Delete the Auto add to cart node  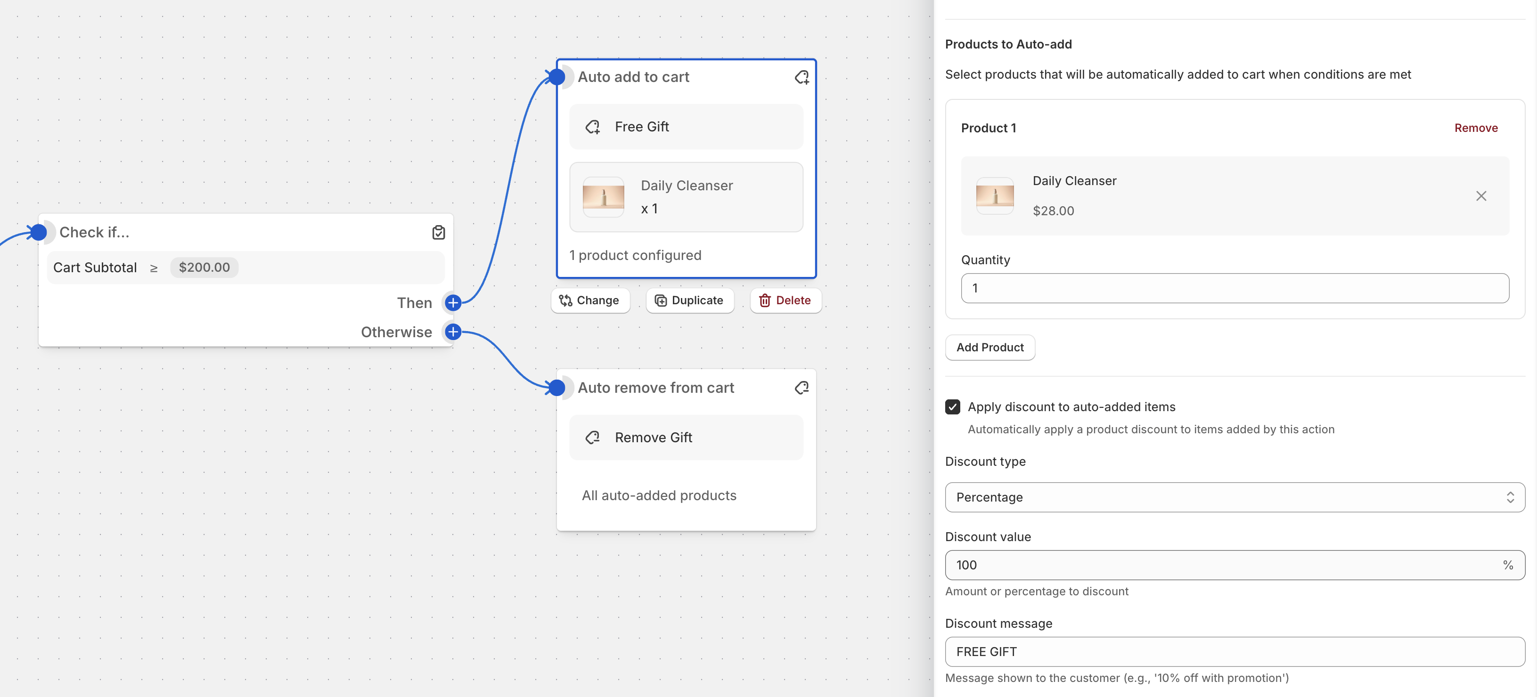785,300
